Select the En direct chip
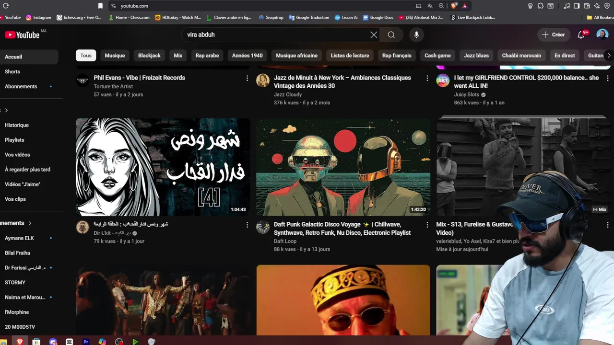614x345 pixels. coord(565,56)
